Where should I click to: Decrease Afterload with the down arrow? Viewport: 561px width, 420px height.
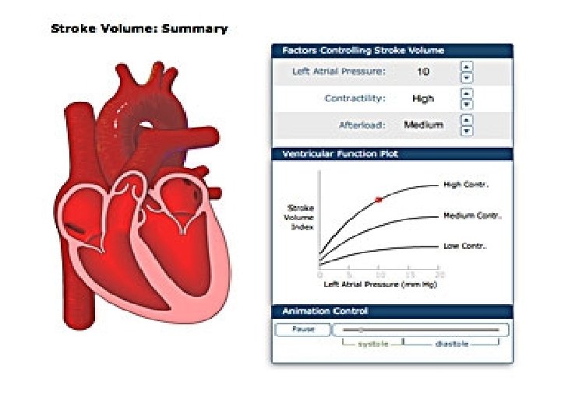[x=467, y=131]
